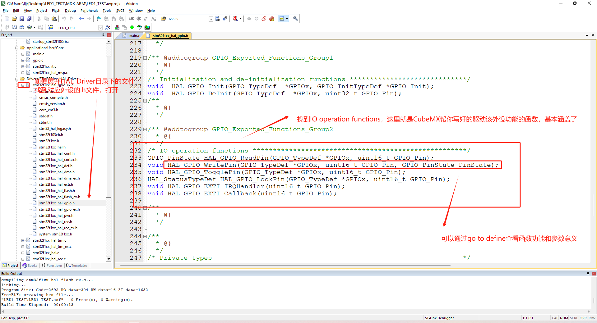
Task: Click the editor horizontal scrollbar thumb
Action: [285, 265]
